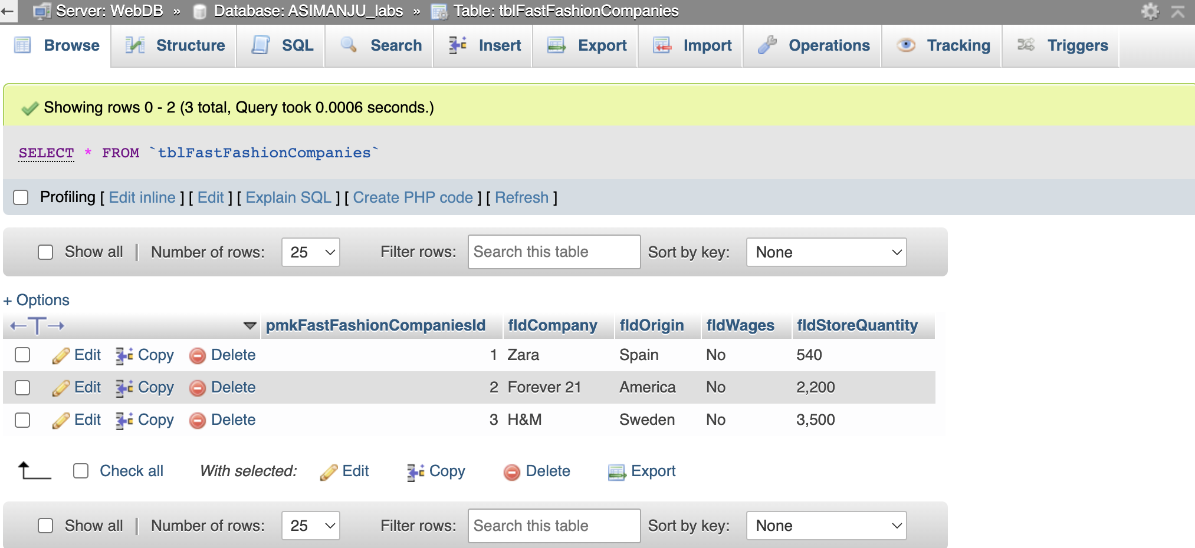Image resolution: width=1195 pixels, height=548 pixels.
Task: Collapse header with the top-right arrows icon
Action: (1178, 11)
